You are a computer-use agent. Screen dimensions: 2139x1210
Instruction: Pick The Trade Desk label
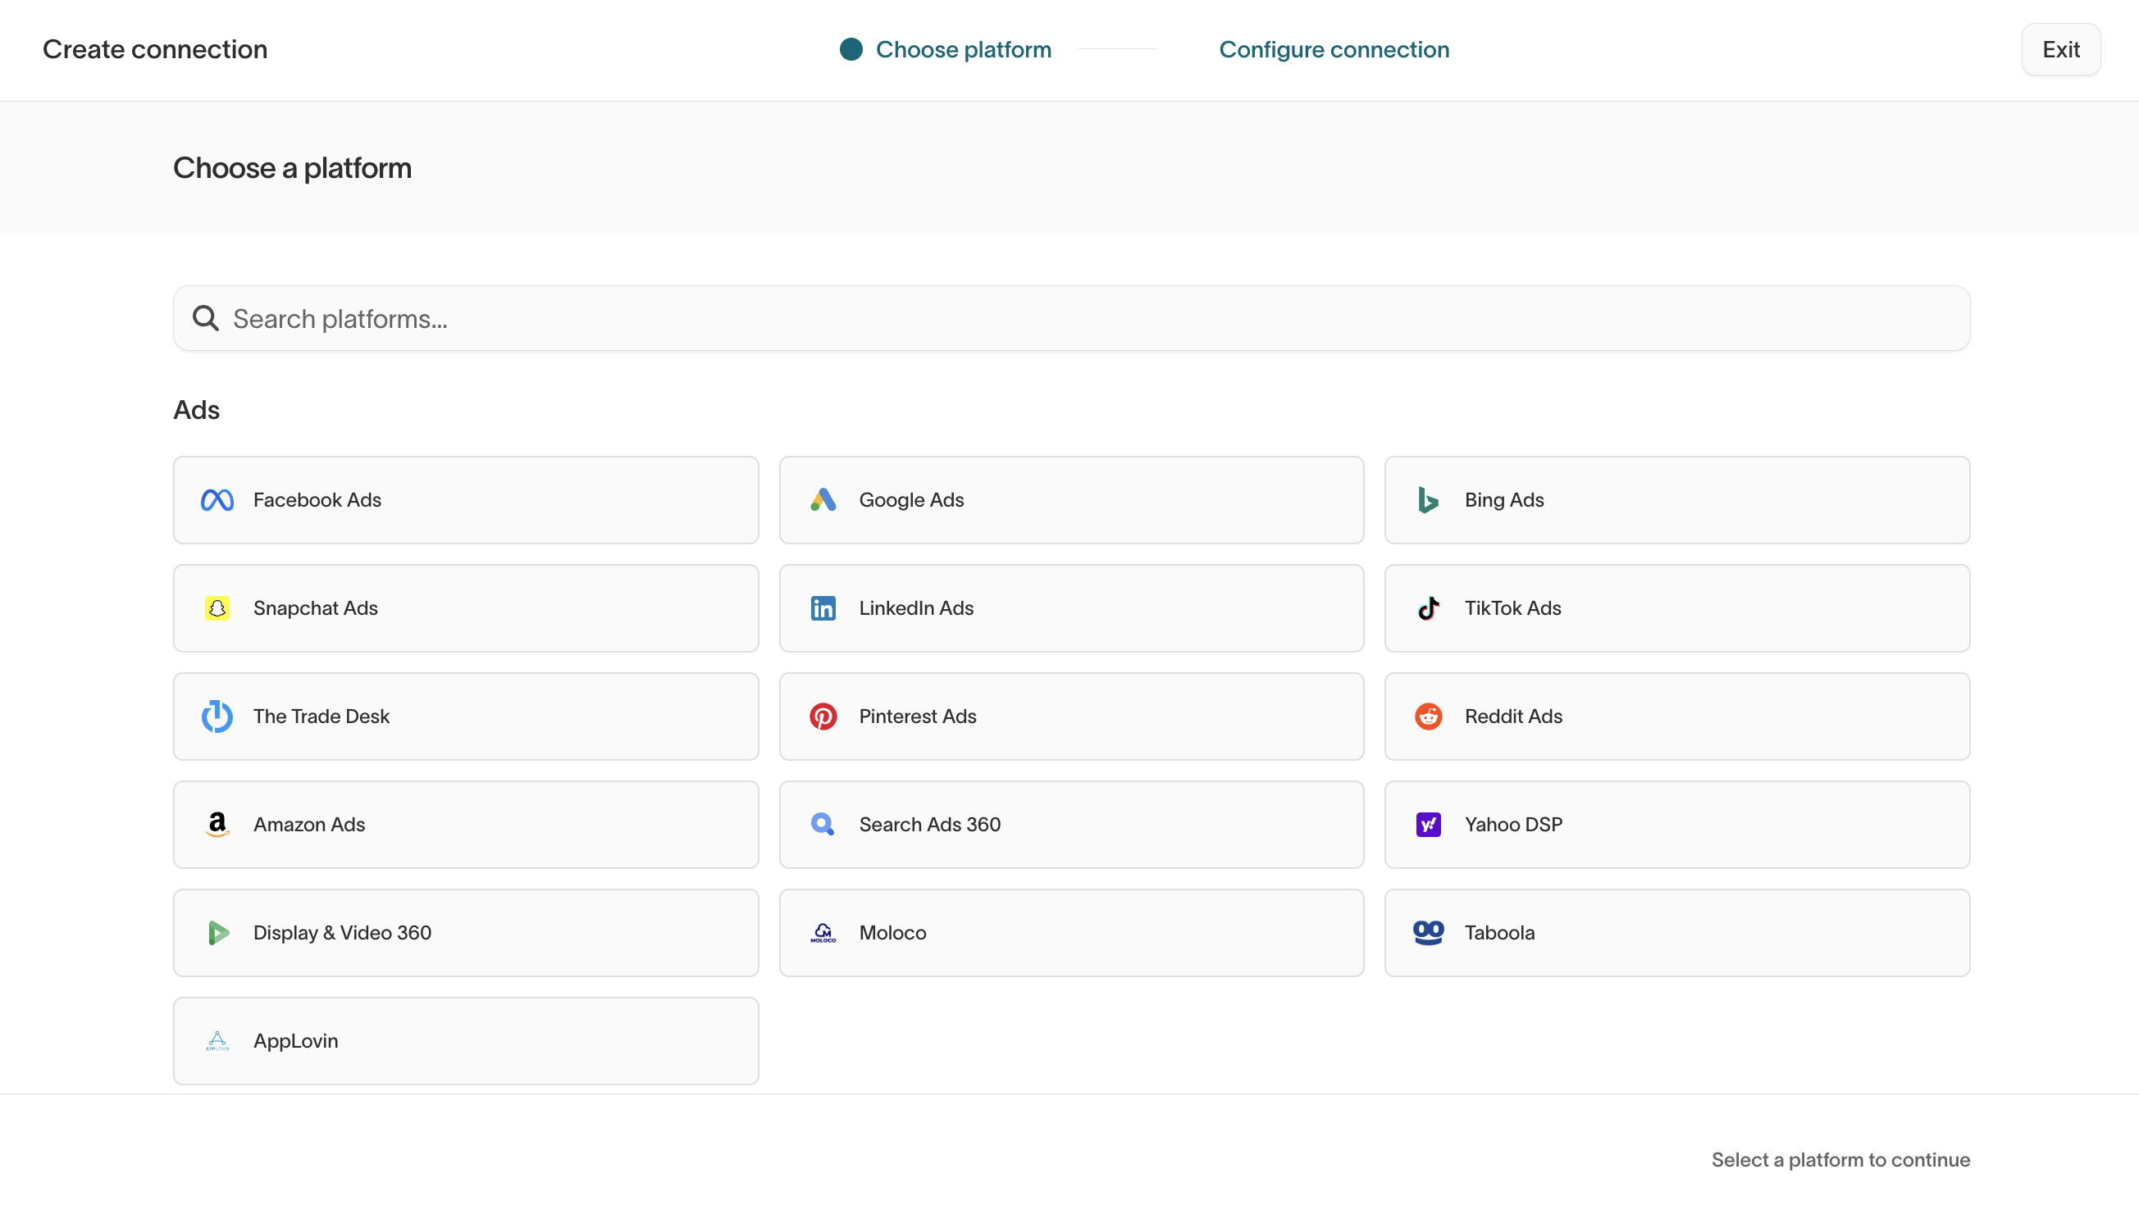click(x=321, y=716)
